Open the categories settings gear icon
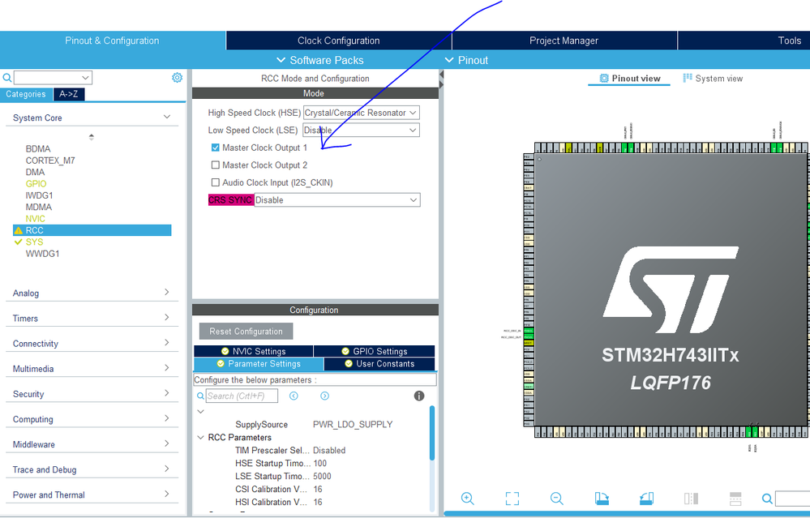This screenshot has height=518, width=810. [178, 78]
